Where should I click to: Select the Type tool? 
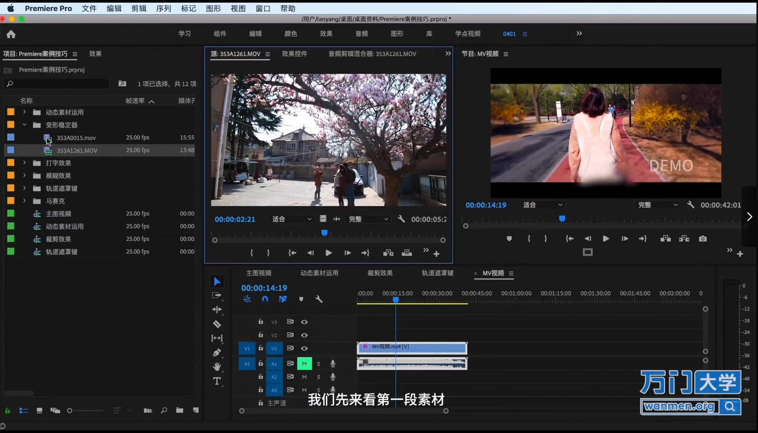(217, 381)
